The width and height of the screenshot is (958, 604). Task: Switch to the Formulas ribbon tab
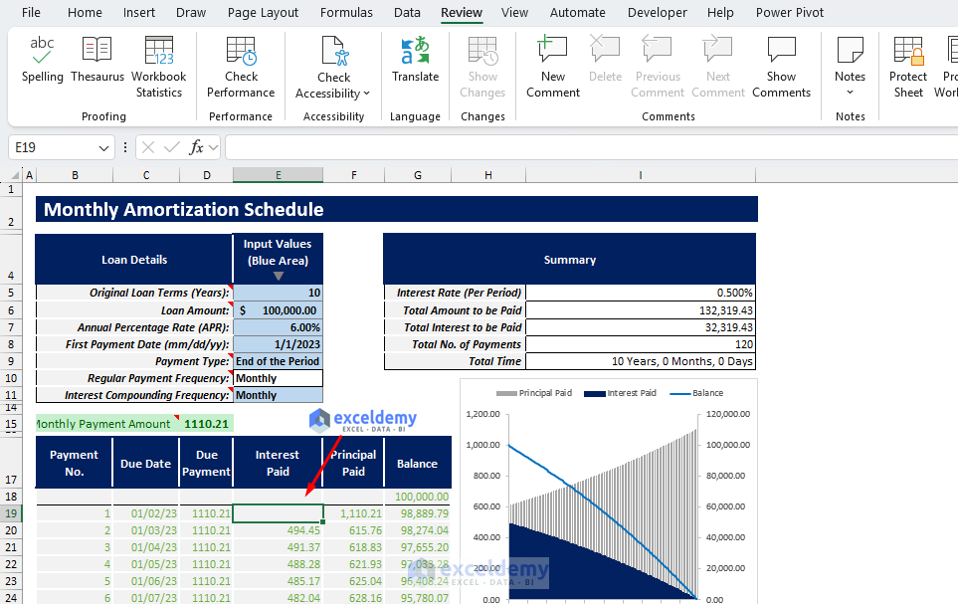pyautogui.click(x=346, y=12)
